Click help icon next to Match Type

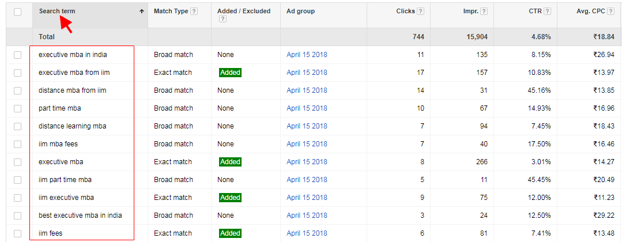pos(194,12)
